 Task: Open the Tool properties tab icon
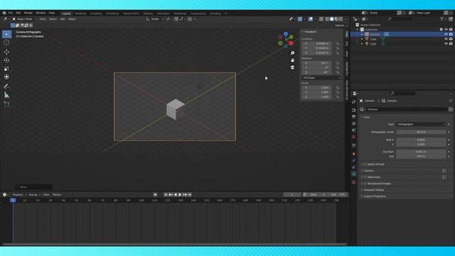point(354,102)
